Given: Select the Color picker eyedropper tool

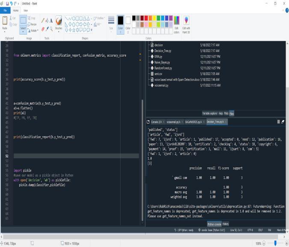Looking at the screenshot, I should tap(47, 29).
